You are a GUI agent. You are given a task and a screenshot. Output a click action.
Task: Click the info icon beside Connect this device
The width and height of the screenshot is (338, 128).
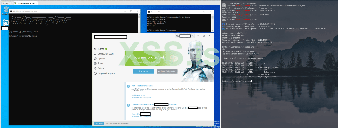coord(128,105)
